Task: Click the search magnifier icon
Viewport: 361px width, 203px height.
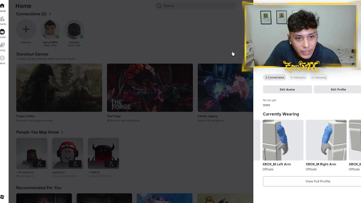Action: [x=159, y=6]
